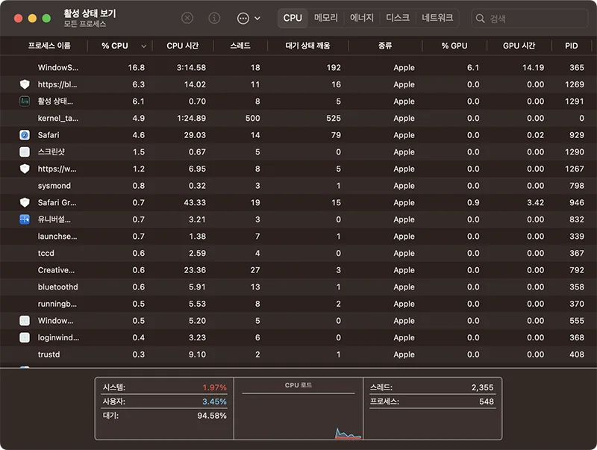Screen dimensions: 597x450
Task: Click the shield icon for Safari Gr... row
Action: (x=25, y=202)
